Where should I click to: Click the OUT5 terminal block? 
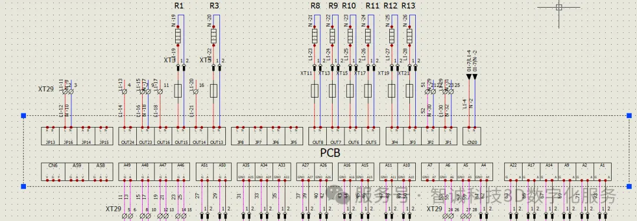(372, 136)
